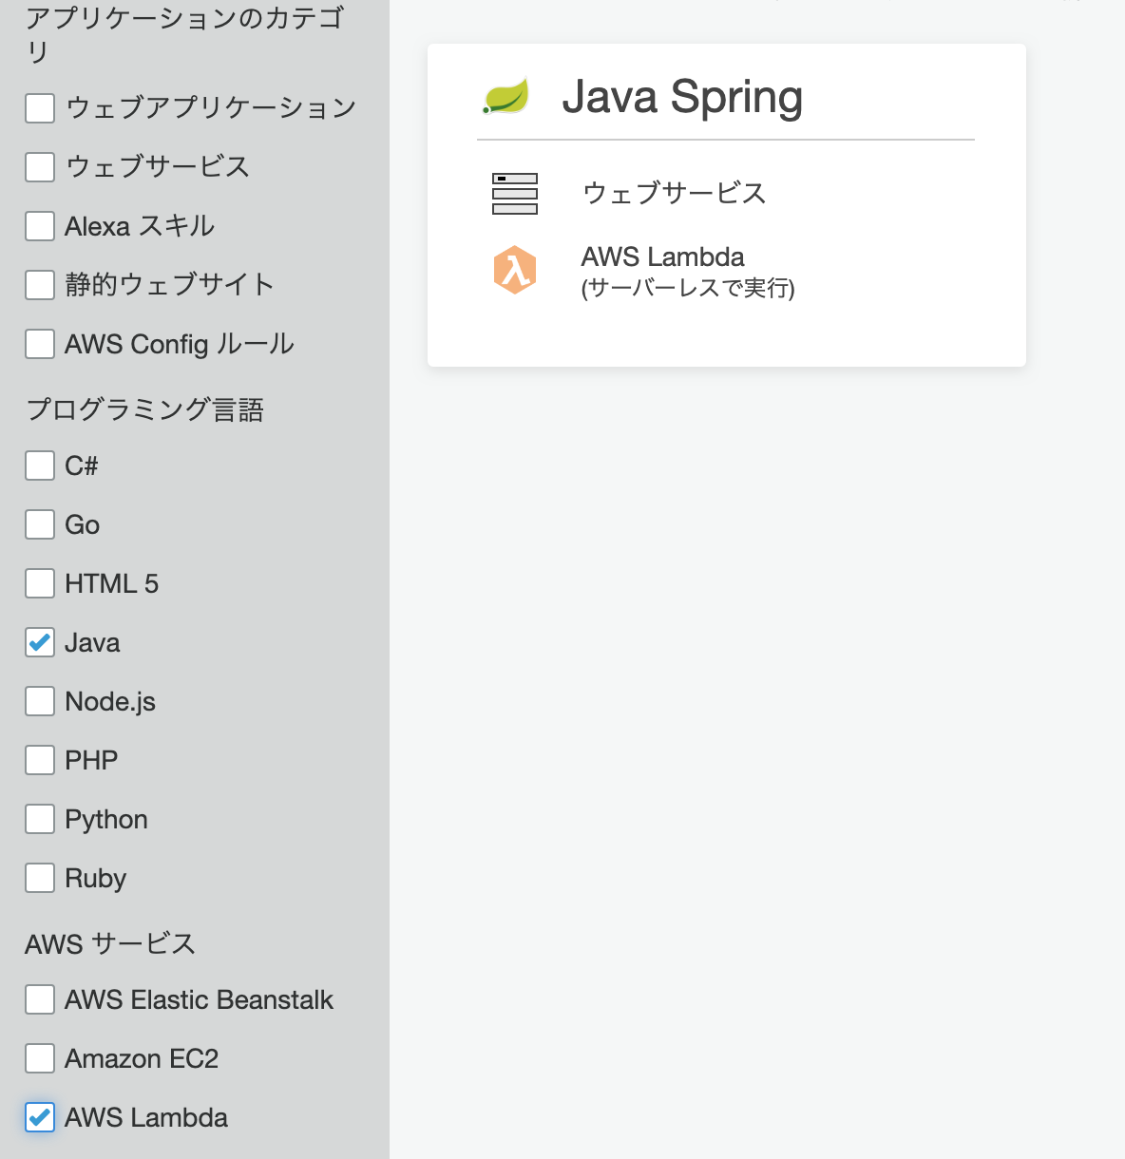
Task: Enable the 静的ウェブサイト filter
Action: click(x=39, y=285)
